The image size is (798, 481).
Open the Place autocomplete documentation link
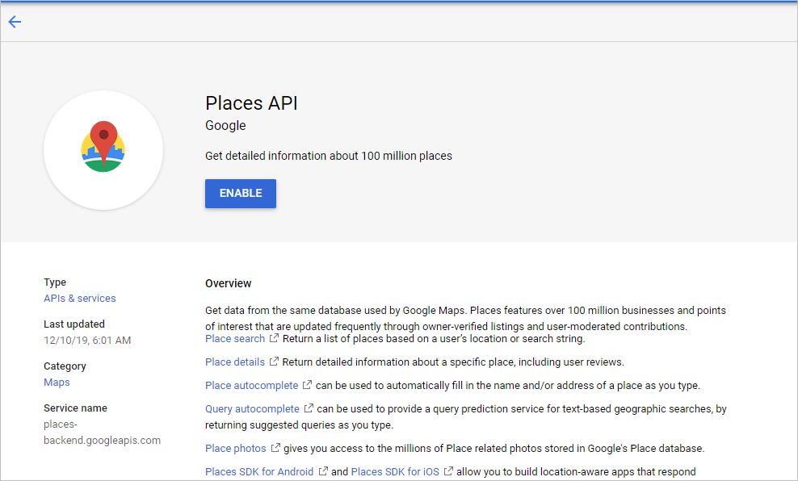click(x=250, y=385)
